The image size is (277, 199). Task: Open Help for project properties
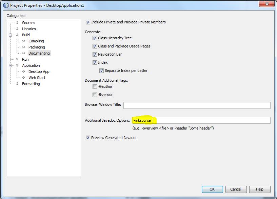(x=260, y=189)
